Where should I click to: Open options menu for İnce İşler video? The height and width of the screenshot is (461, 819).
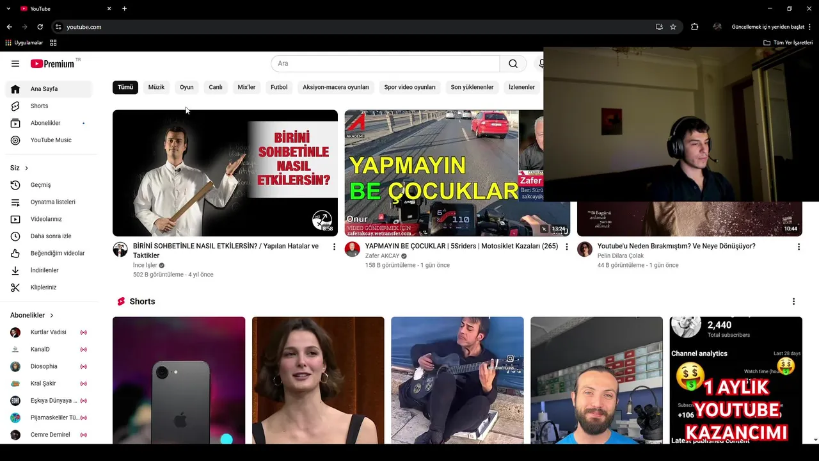coord(334,247)
